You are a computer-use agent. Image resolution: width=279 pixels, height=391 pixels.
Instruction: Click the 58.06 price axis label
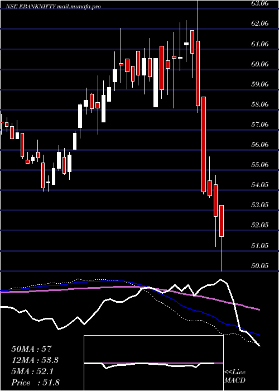(260, 104)
